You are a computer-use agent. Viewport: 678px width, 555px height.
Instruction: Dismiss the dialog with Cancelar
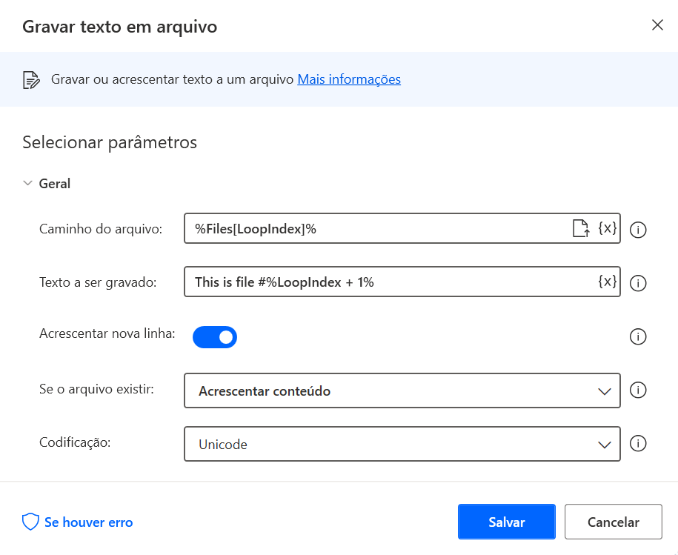[613, 522]
